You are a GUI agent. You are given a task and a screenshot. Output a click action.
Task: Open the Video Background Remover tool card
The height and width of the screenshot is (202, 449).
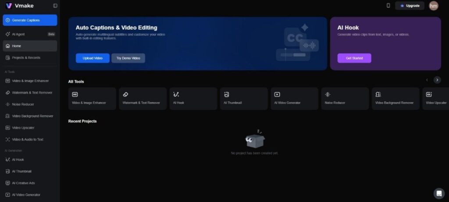(396, 99)
